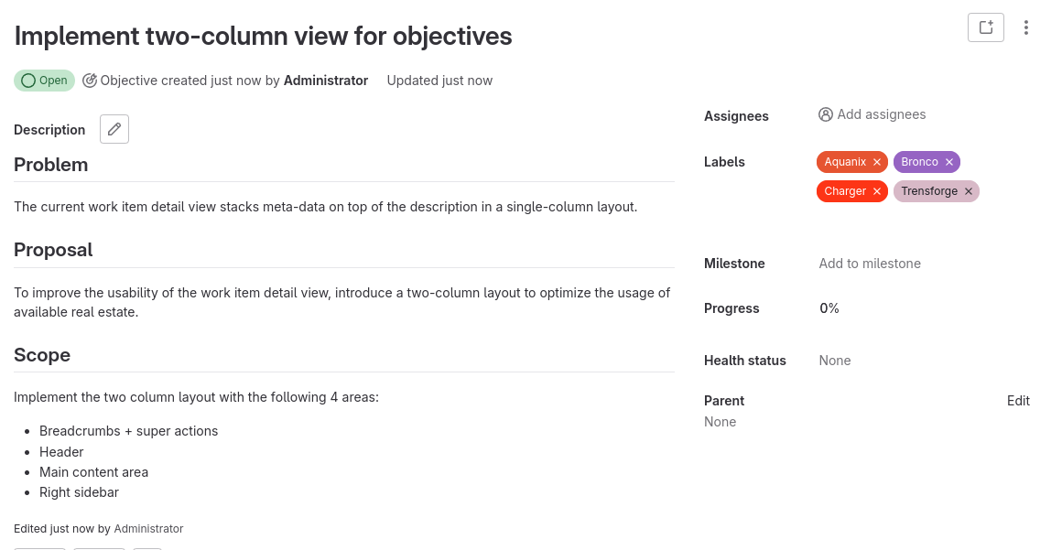Click 'Add assignees' in the sidebar
Screen dimensions: 1062x550
882,113
